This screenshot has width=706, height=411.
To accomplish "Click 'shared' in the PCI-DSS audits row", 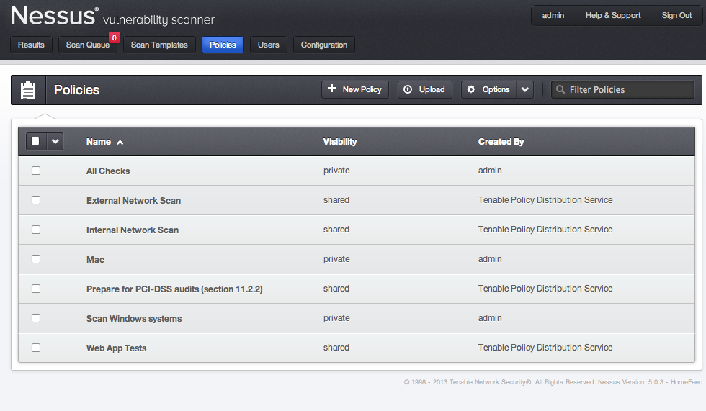I will click(x=336, y=288).
